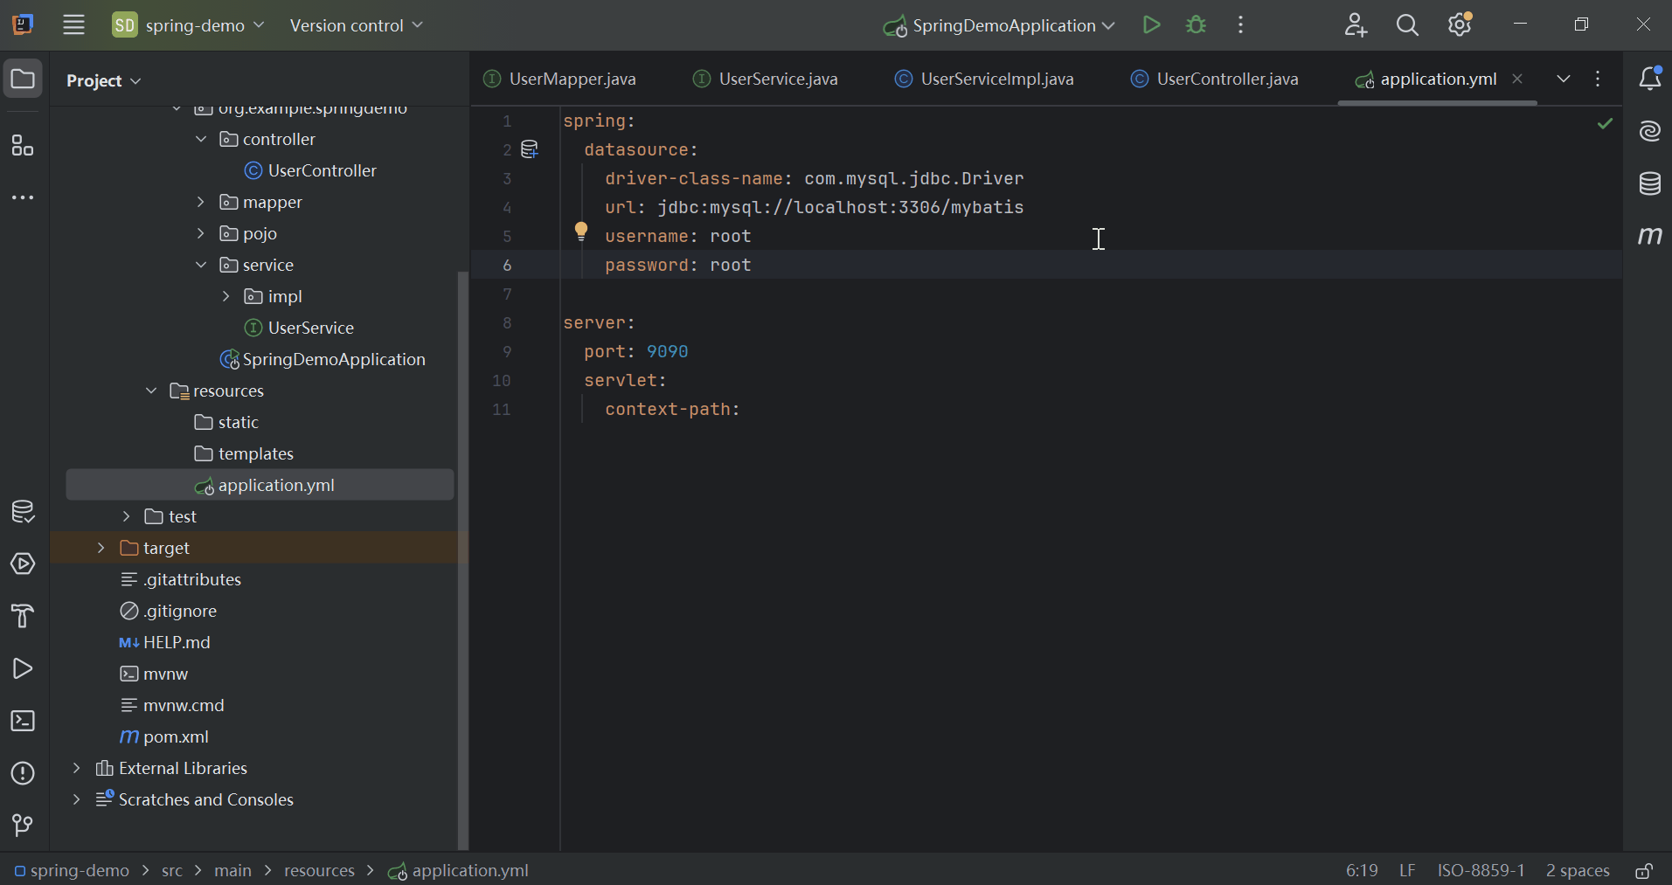Open the Project tool window folder icon
Image resolution: width=1672 pixels, height=885 pixels.
tap(23, 80)
